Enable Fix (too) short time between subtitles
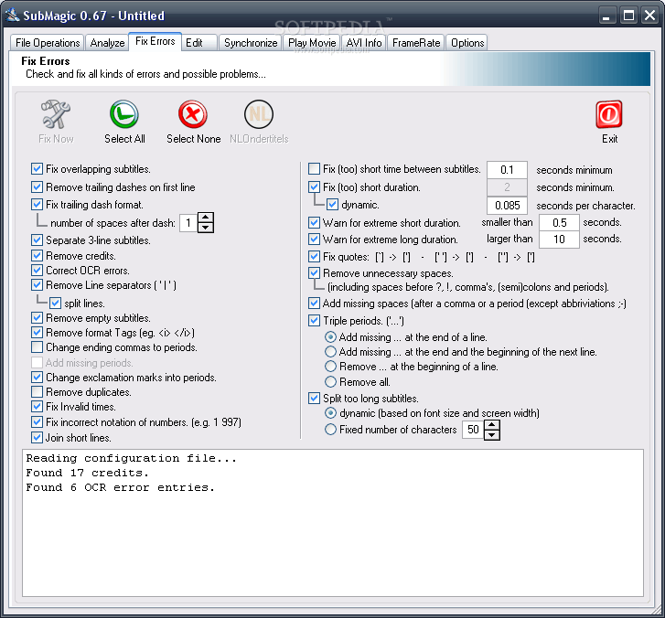The width and height of the screenshot is (665, 618). (x=314, y=169)
